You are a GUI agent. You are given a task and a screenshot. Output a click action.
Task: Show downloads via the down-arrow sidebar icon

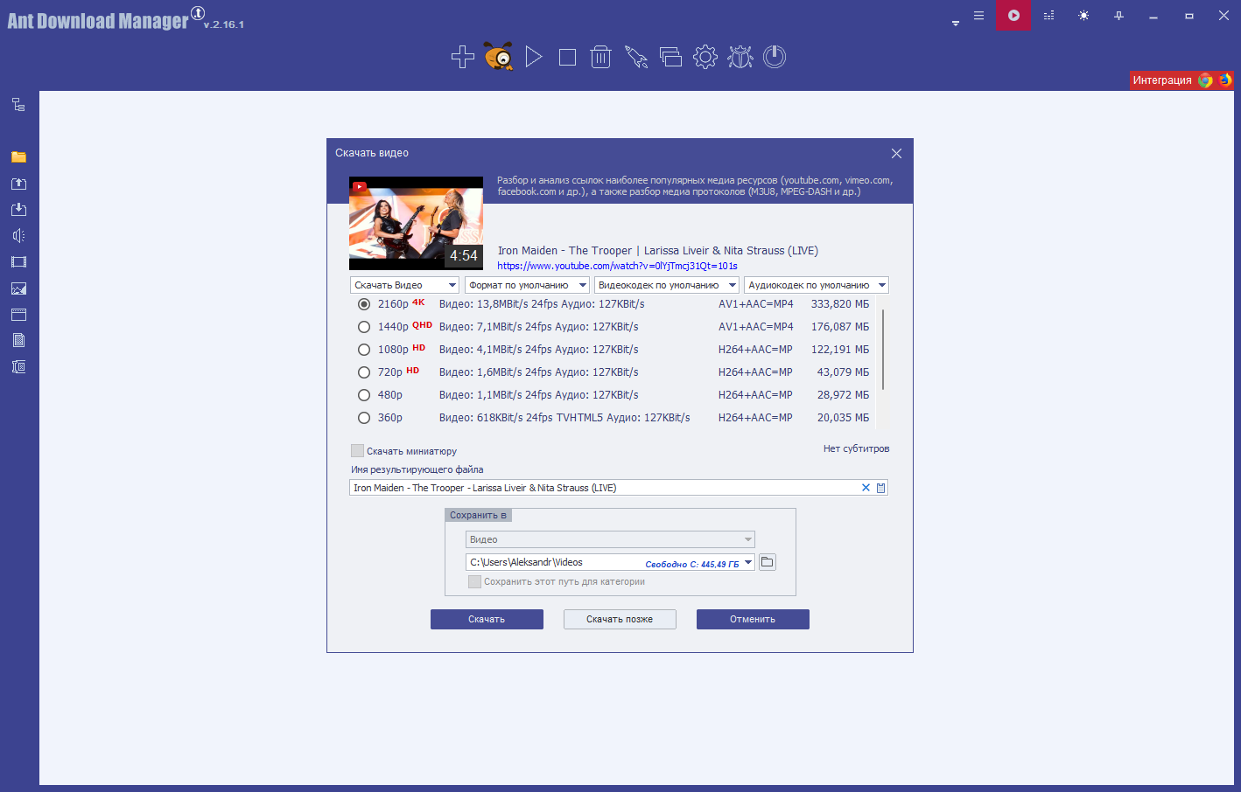click(x=18, y=210)
